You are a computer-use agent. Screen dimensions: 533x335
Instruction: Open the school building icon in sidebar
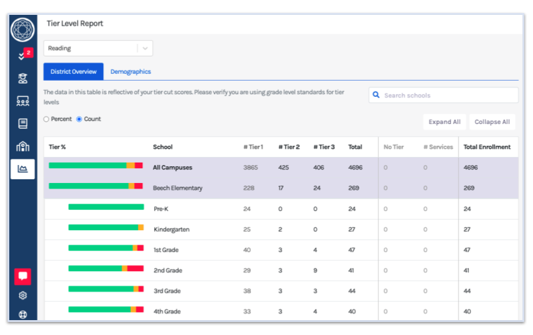pyautogui.click(x=22, y=146)
